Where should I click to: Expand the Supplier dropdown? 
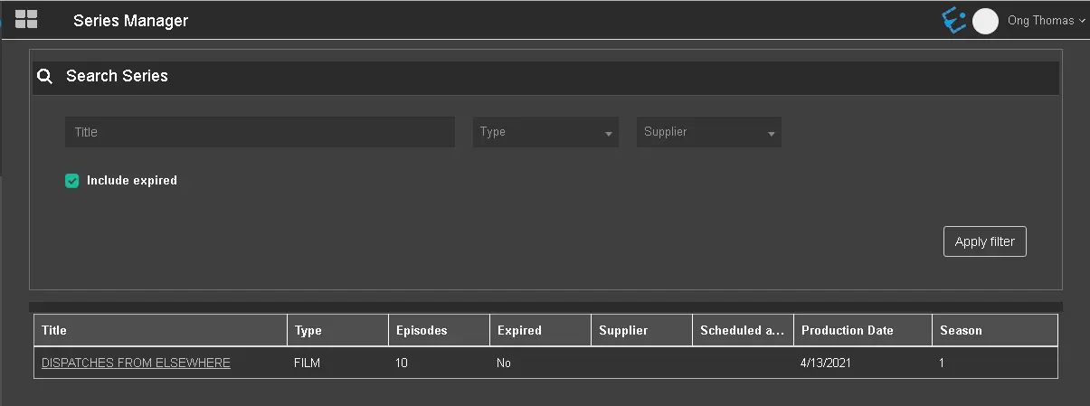708,132
